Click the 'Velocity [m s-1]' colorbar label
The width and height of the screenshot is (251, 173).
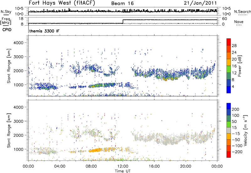pos(245,130)
